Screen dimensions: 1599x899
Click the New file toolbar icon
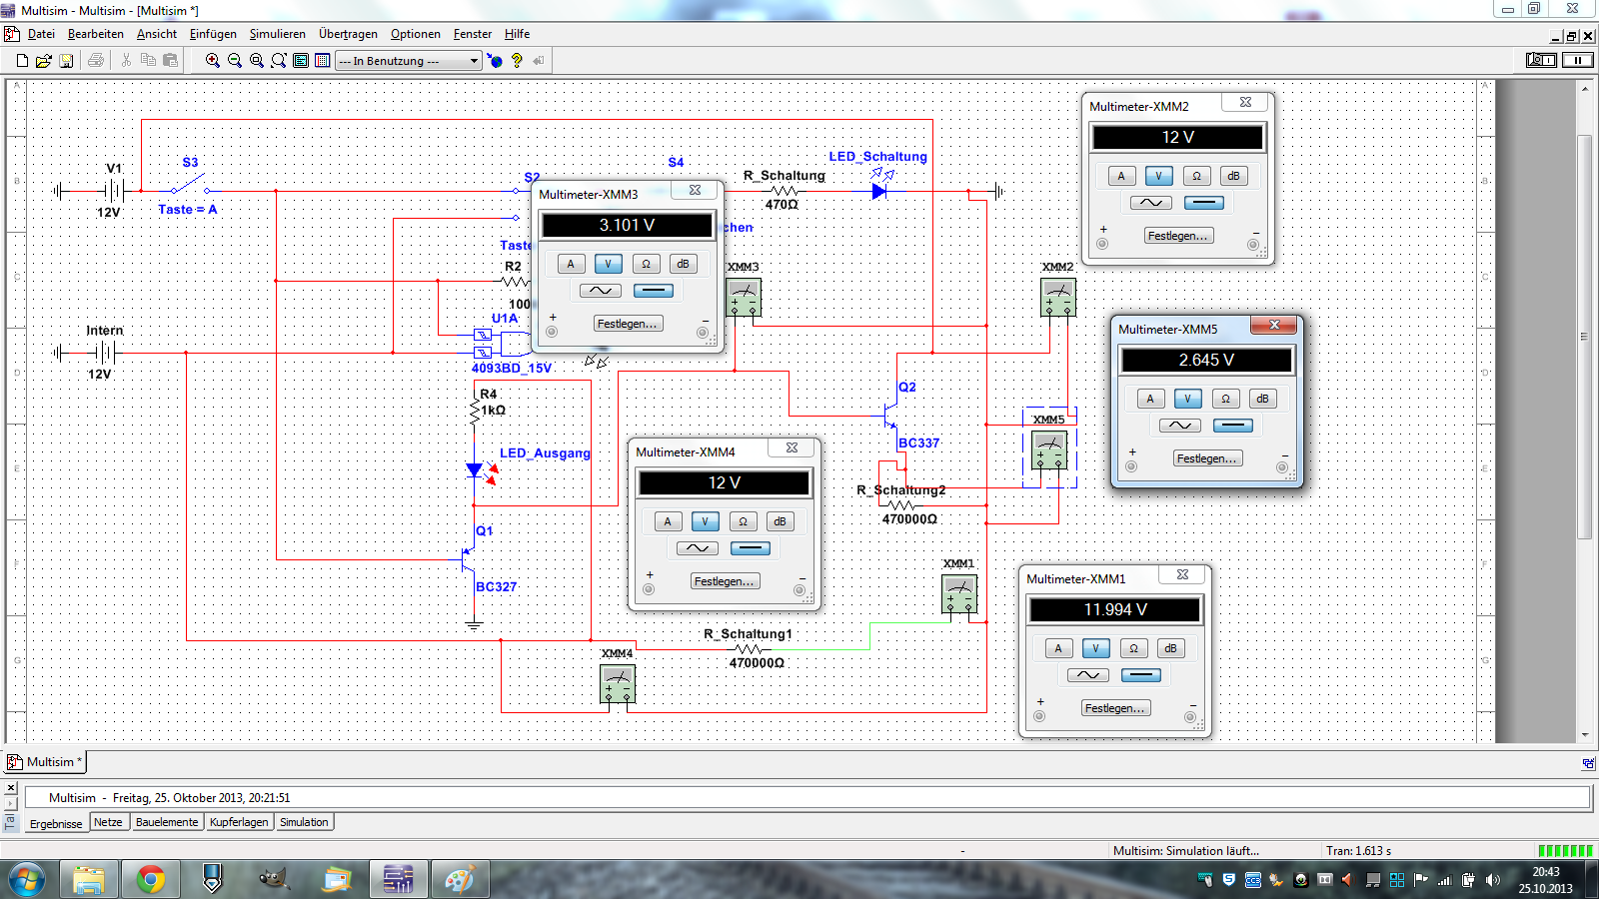click(x=22, y=61)
